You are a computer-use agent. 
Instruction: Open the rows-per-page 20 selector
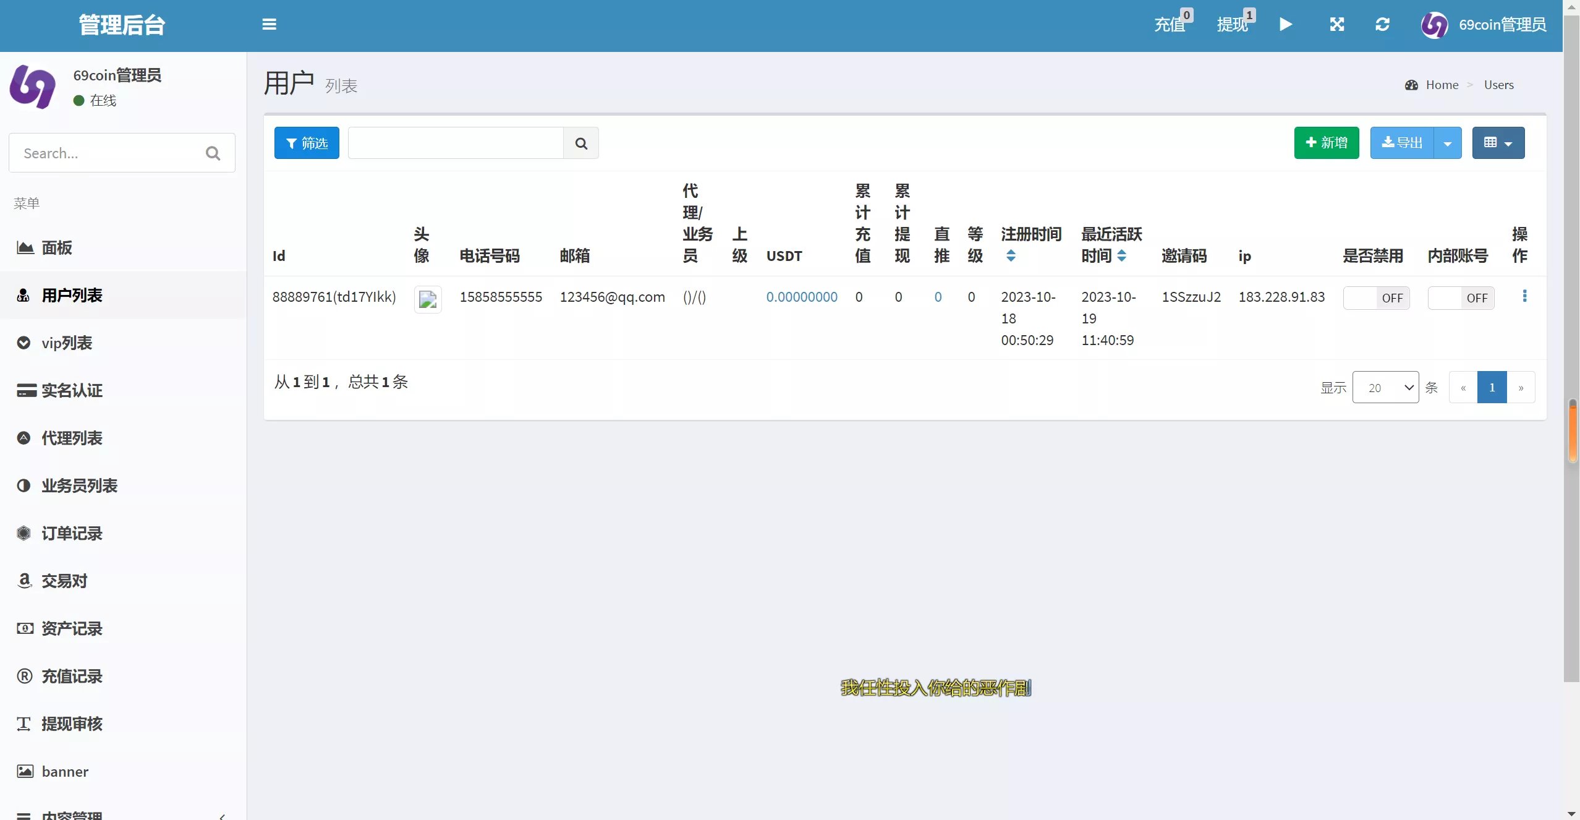tap(1385, 388)
